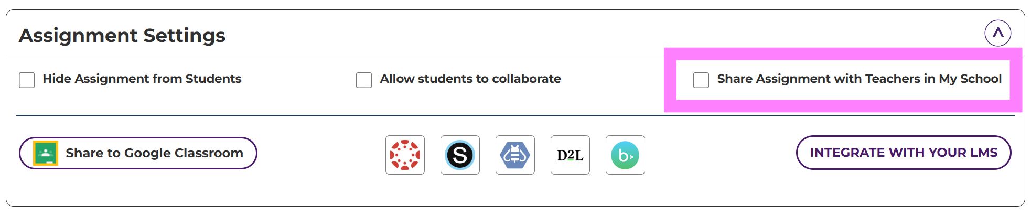The height and width of the screenshot is (216, 1031).
Task: Click the Assignment Settings heading
Action: pyautogui.click(x=122, y=36)
